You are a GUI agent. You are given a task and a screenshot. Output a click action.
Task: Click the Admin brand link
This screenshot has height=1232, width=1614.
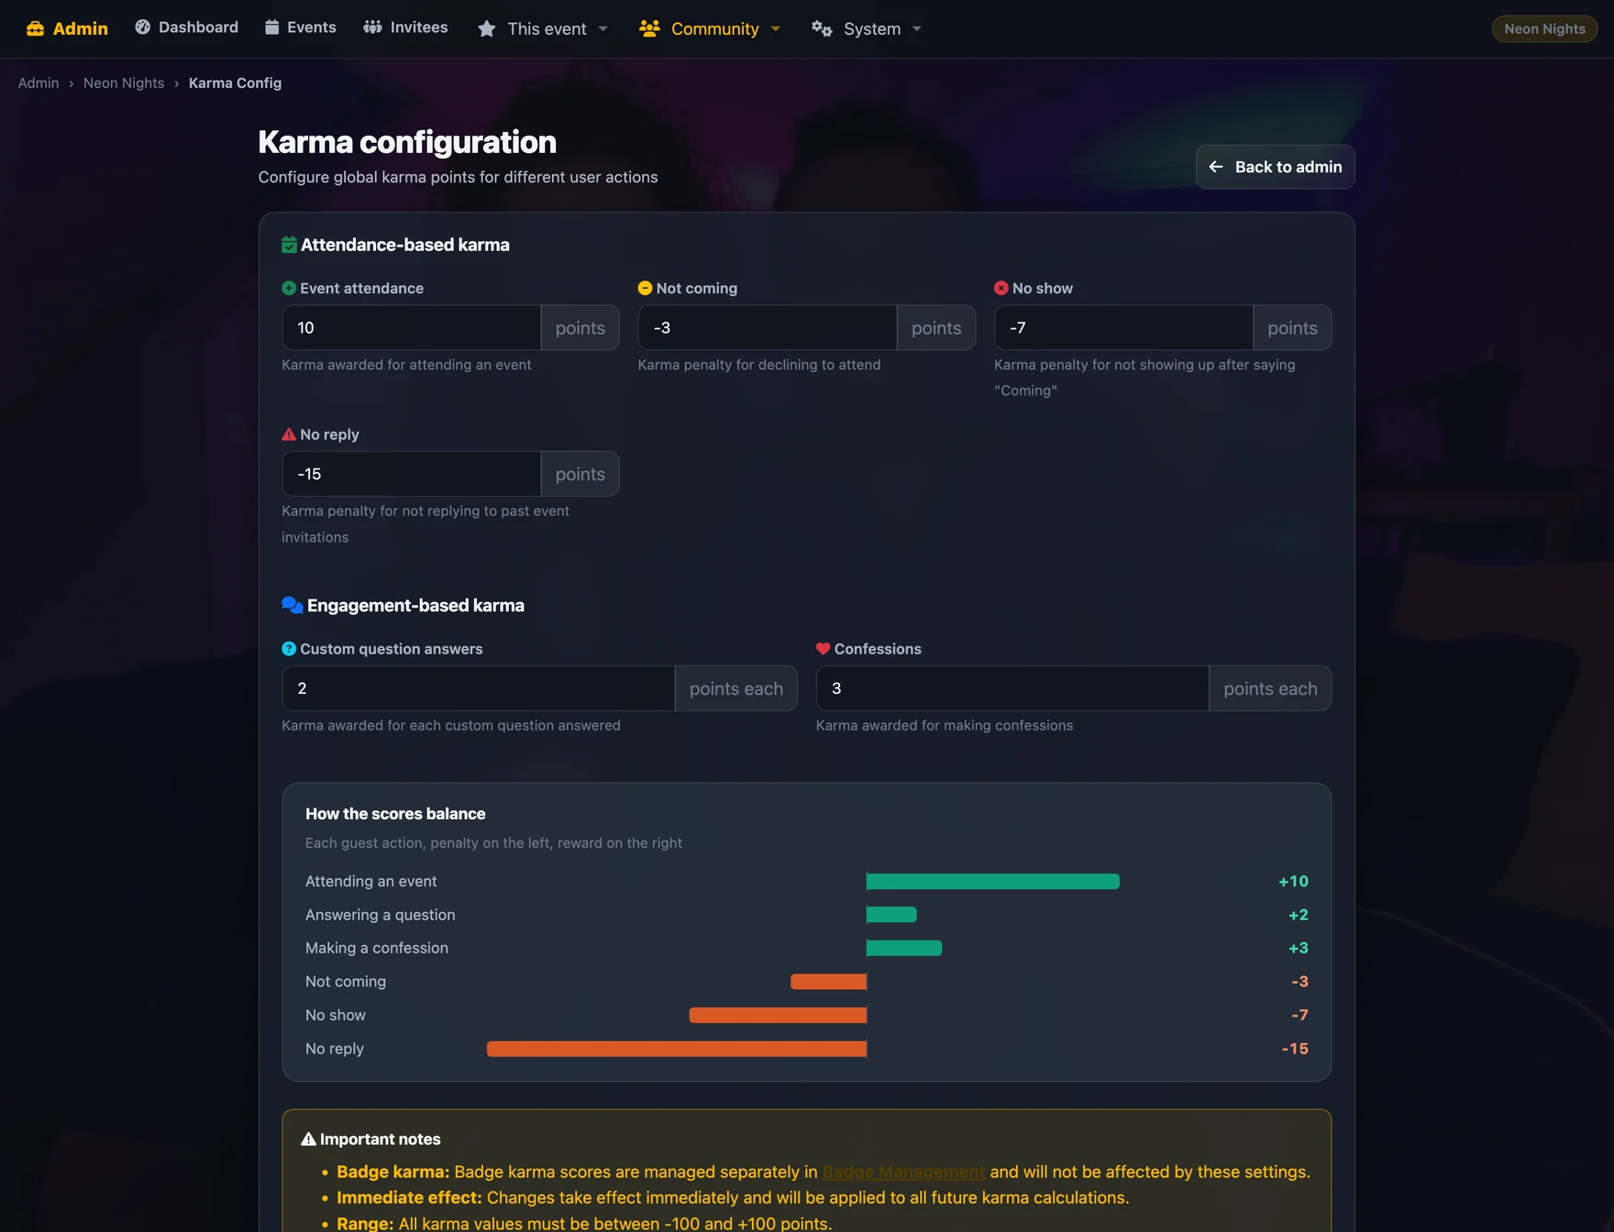click(x=67, y=28)
